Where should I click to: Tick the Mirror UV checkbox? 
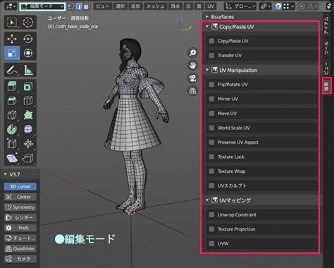[x=211, y=99]
